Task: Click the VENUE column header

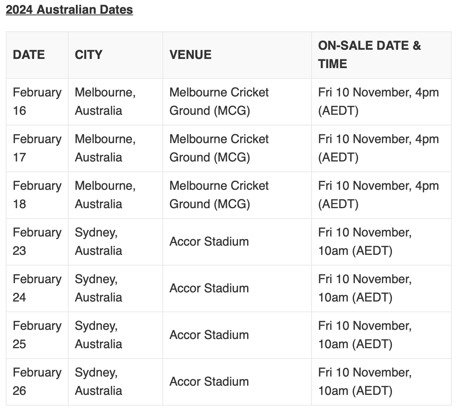Action: pyautogui.click(x=237, y=55)
